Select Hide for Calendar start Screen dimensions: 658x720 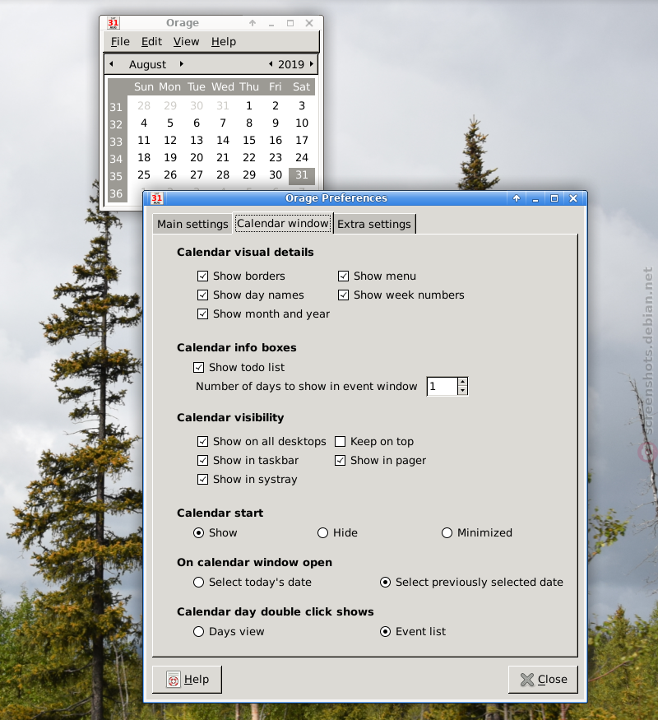point(323,532)
